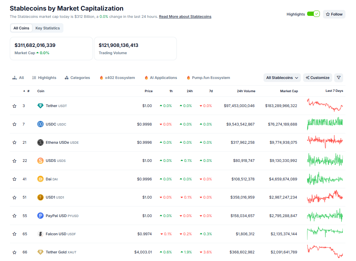The height and width of the screenshot is (261, 356).
Task: Expand the All Stablecoins dropdown
Action: pyautogui.click(x=282, y=78)
